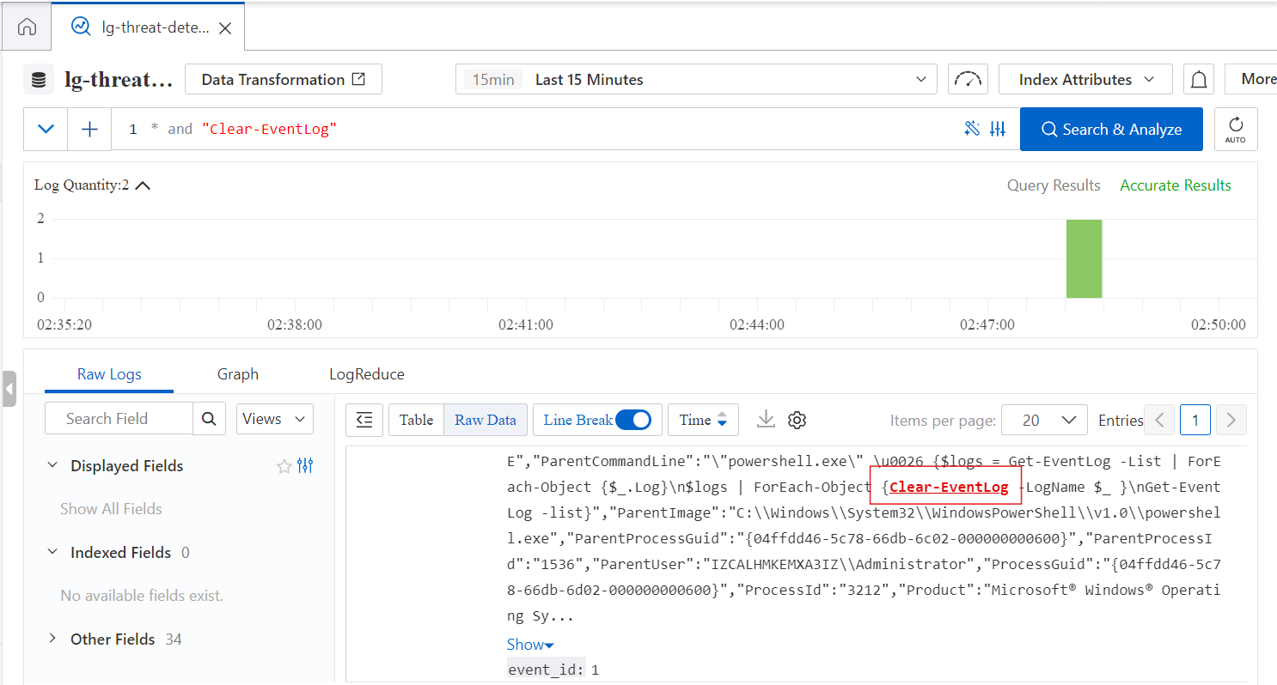Close the lg-threat-dete... tab
The image size is (1277, 685).
tap(225, 28)
